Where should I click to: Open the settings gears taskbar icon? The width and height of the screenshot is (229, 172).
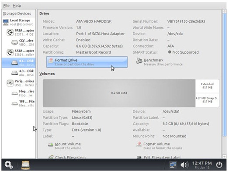(8, 165)
